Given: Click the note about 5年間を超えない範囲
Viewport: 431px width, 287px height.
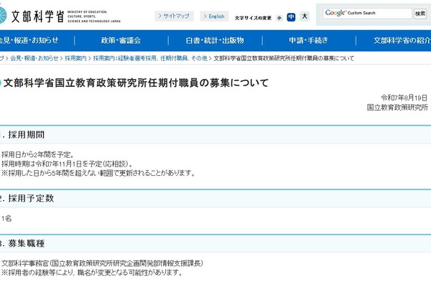Looking at the screenshot, I should (98, 173).
